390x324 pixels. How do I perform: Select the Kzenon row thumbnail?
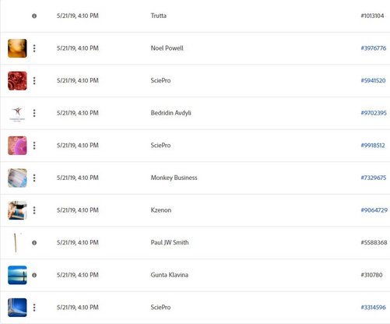[17, 210]
